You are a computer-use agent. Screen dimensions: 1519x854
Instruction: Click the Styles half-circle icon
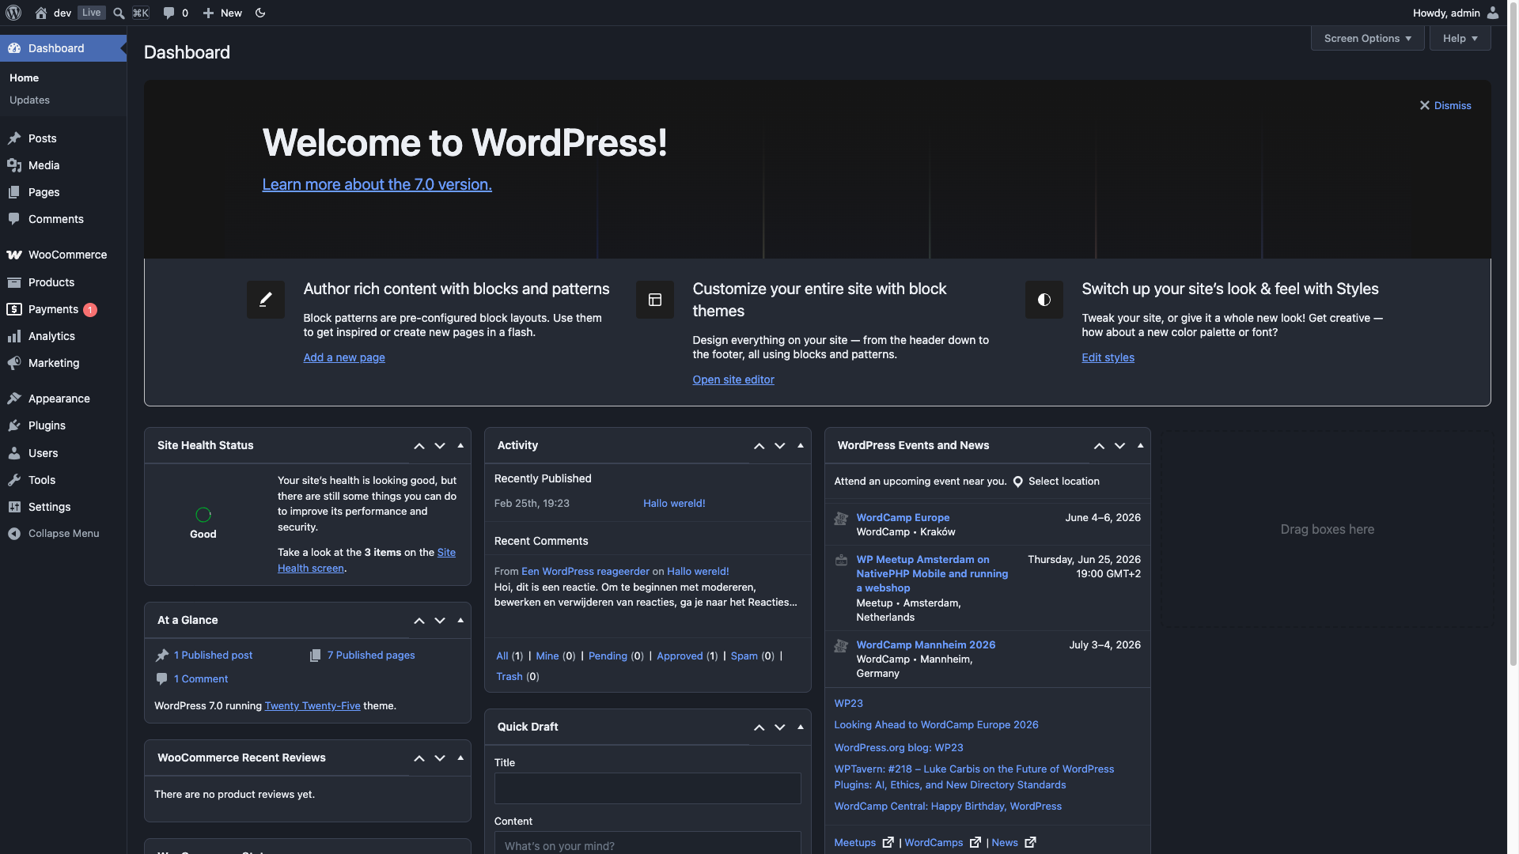point(1044,300)
